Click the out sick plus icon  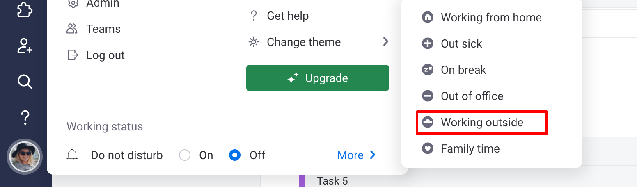(428, 43)
